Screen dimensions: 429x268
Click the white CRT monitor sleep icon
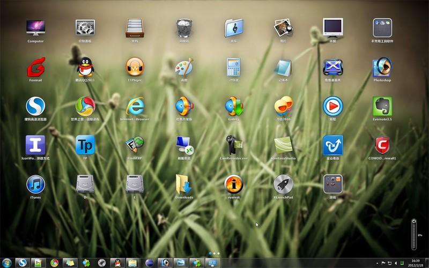pos(332,28)
